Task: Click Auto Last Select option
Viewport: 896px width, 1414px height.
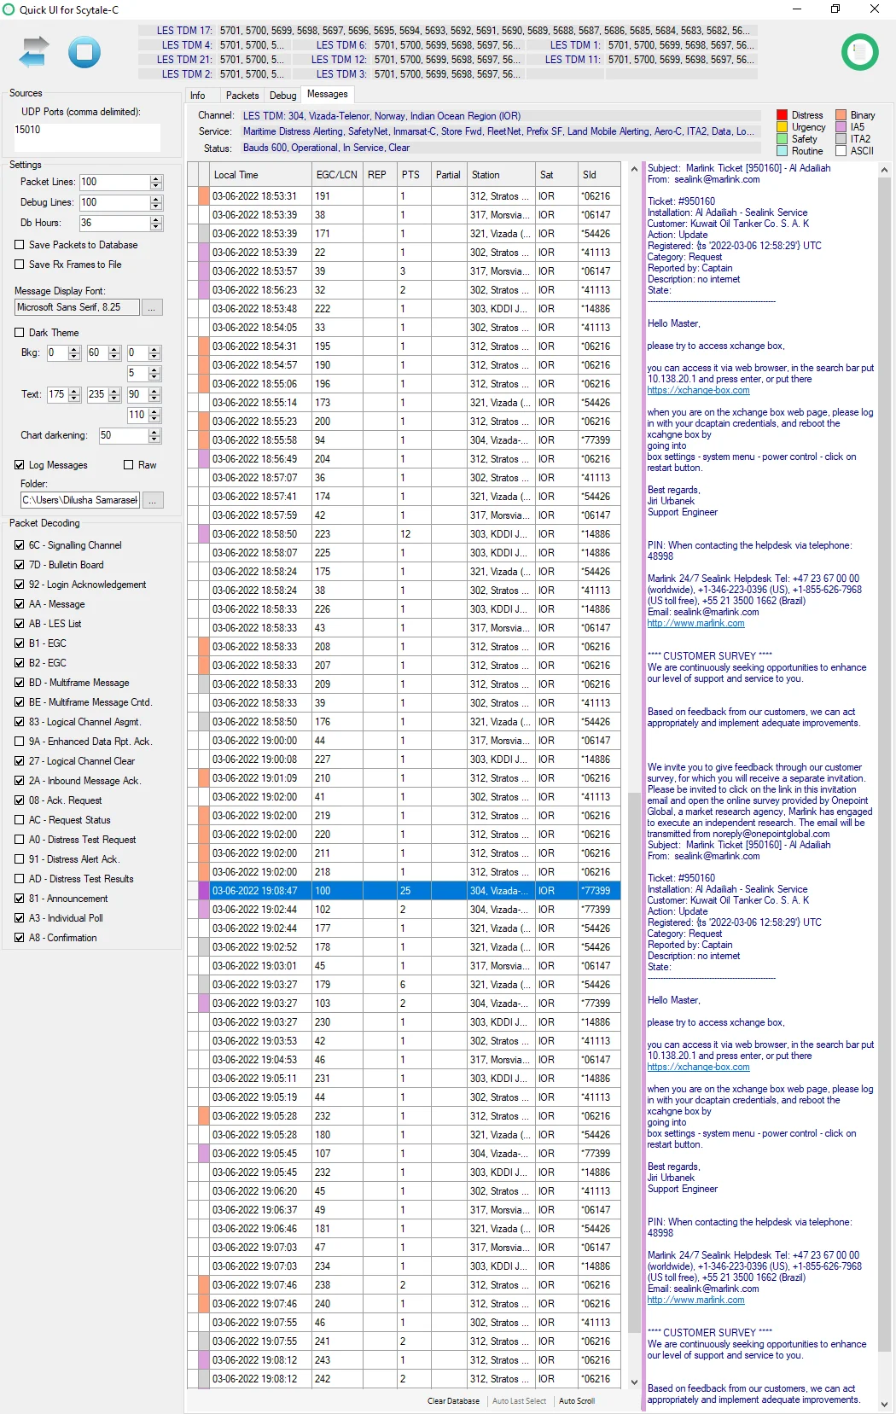Action: 519,1401
